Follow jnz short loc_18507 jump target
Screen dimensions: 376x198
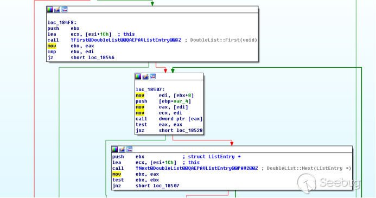click(x=166, y=186)
